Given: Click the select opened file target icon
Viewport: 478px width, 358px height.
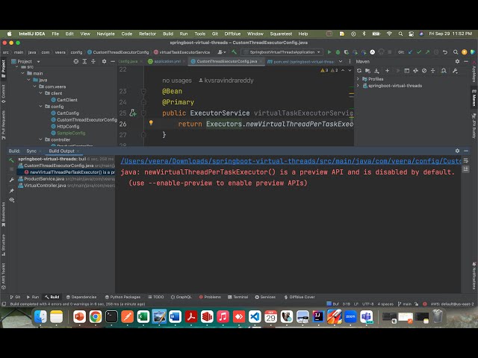Looking at the screenshot, I should [x=76, y=61].
